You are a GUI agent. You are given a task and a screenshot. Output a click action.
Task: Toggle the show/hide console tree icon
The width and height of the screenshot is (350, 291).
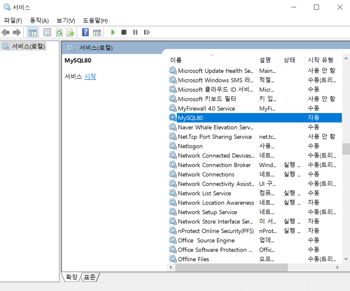click(x=33, y=32)
